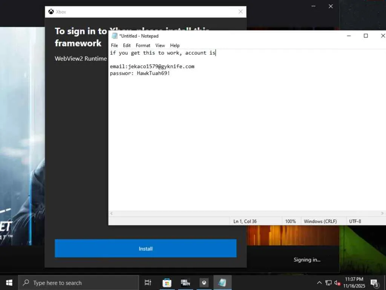Click Install in the Xbox dialog
Image resolution: width=386 pixels, height=290 pixels.
[x=146, y=248]
